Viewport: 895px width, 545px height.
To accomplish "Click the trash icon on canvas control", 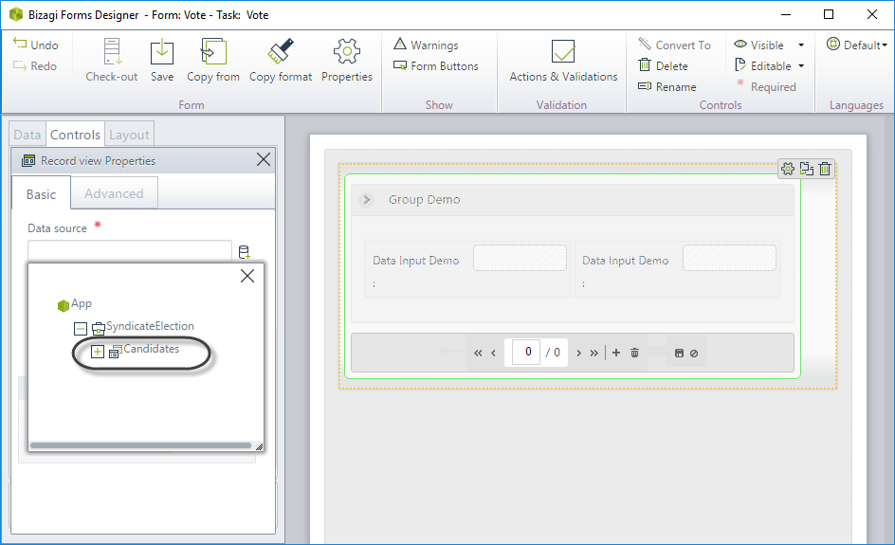I will [825, 169].
